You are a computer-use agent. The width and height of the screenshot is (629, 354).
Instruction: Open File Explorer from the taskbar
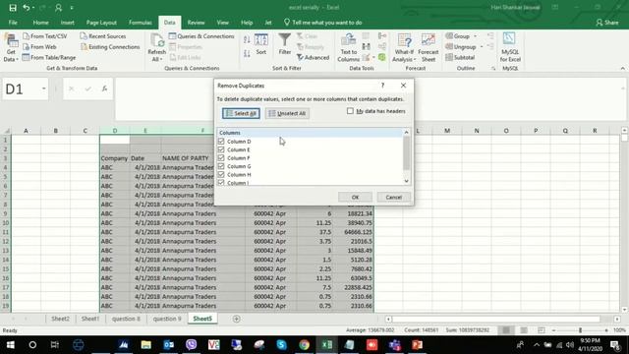click(x=146, y=345)
